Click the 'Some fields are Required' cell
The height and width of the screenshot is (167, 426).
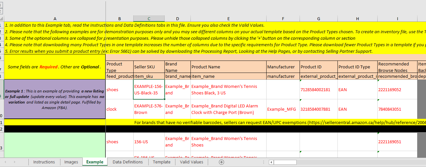(55, 67)
